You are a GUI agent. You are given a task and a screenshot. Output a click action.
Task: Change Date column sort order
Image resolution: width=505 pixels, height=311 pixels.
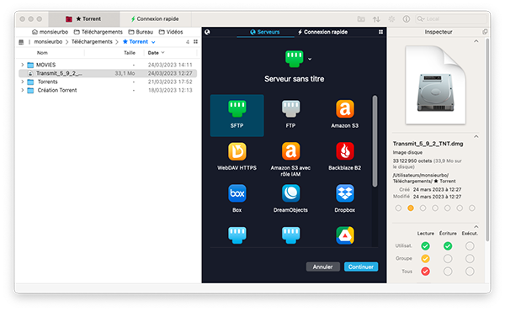click(157, 53)
